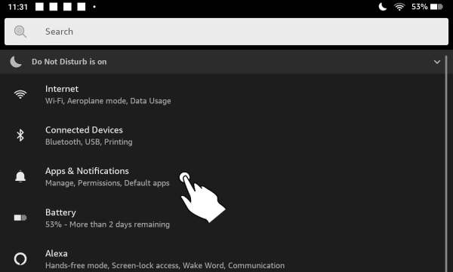The width and height of the screenshot is (453, 272).
Task: Expand the Do Not Disturb banner chevron
Action: tap(437, 62)
